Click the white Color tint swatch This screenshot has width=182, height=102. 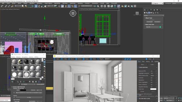pos(153,89)
